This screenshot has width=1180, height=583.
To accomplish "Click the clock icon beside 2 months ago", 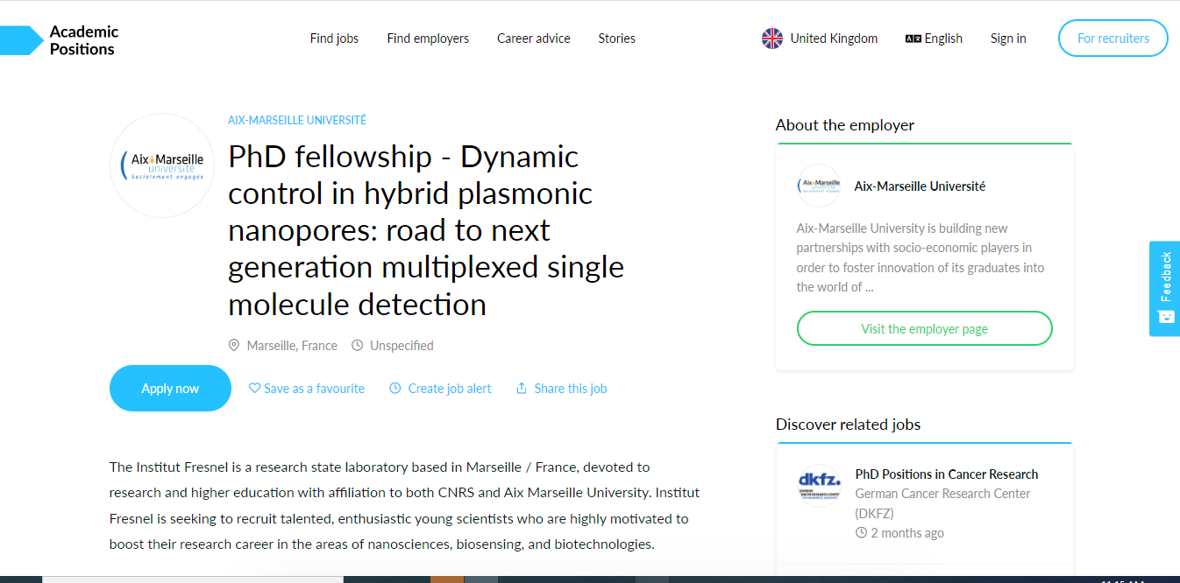I will (861, 533).
